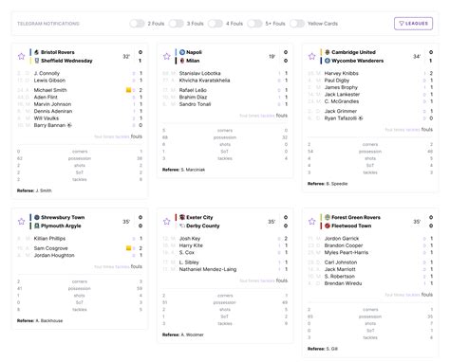Enable 2 Fouls Telegram notifications
This screenshot has width=450, height=362.
[x=137, y=24]
